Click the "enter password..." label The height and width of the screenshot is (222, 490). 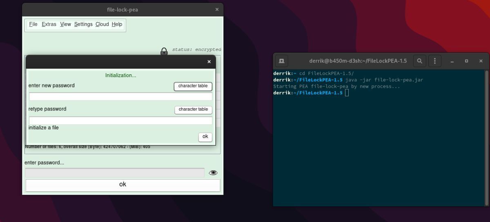coord(44,163)
